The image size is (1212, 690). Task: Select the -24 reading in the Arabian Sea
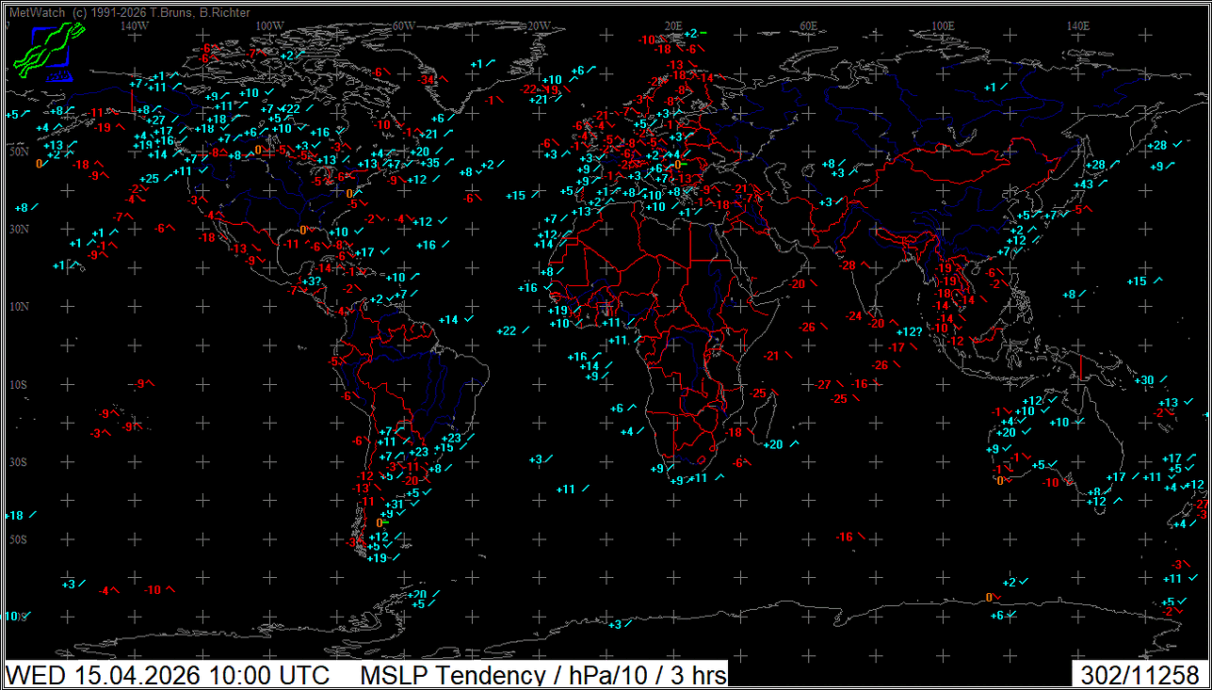coord(853,316)
